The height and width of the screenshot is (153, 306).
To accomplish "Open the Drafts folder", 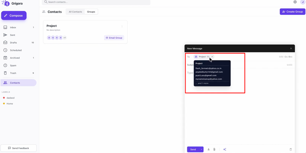I will point(19,43).
